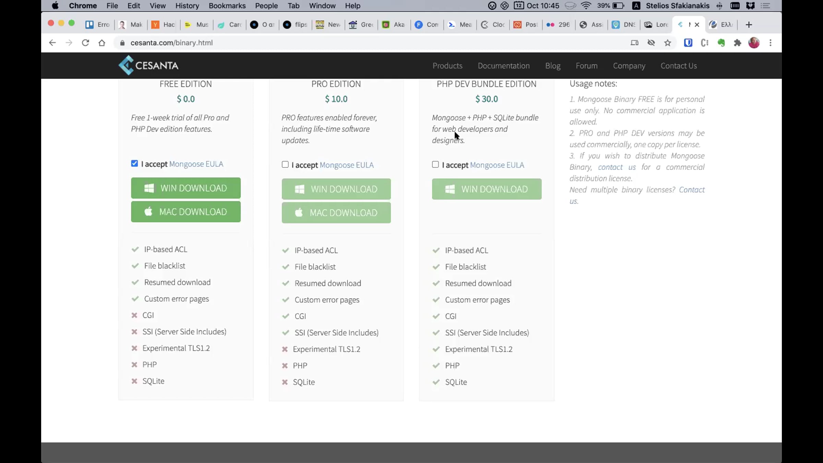This screenshot has width=823, height=463.
Task: Click Free Edition MAC DOWNLOAD button
Action: click(186, 212)
